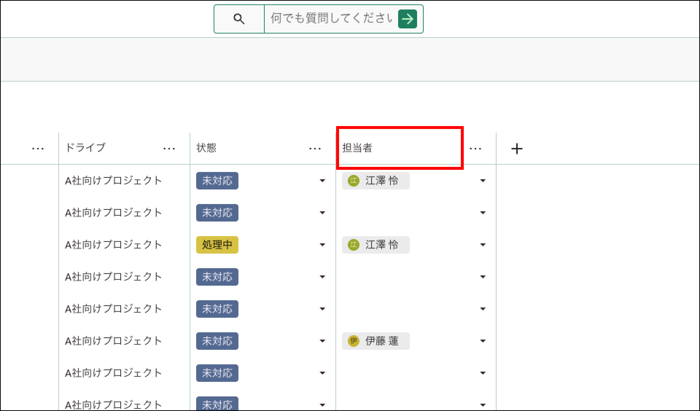
Task: Open the 担当者 column three-dot menu
Action: [x=475, y=149]
